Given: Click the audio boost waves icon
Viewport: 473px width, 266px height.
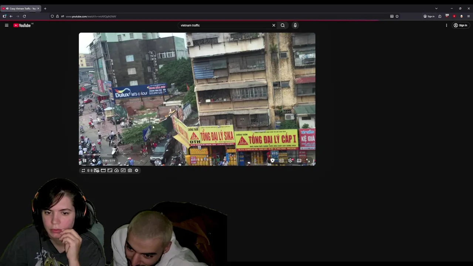Looking at the screenshot, I should pos(90,170).
